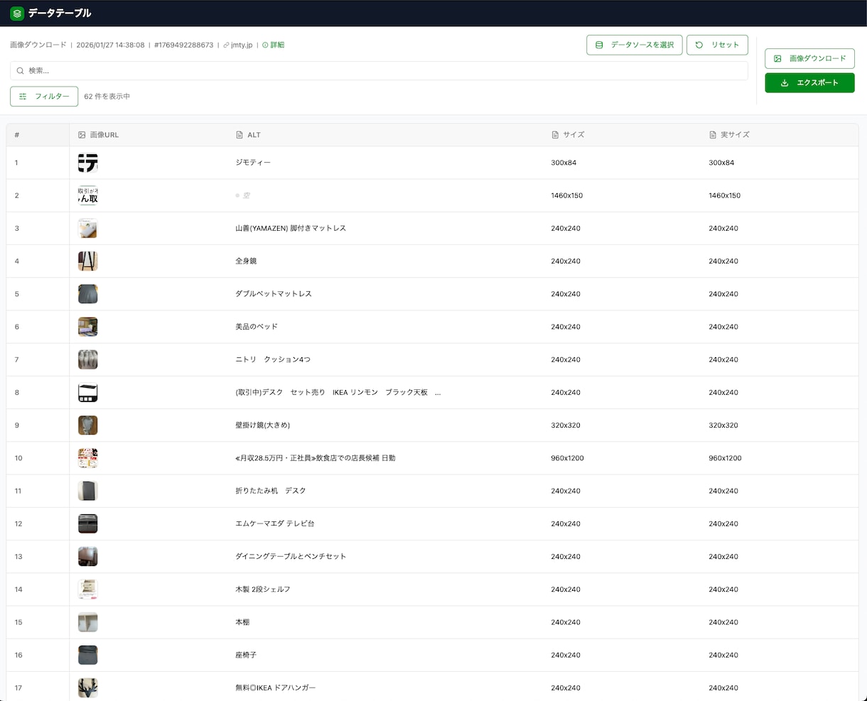
Task: Select the 本棚 ALT text
Action: (242, 622)
